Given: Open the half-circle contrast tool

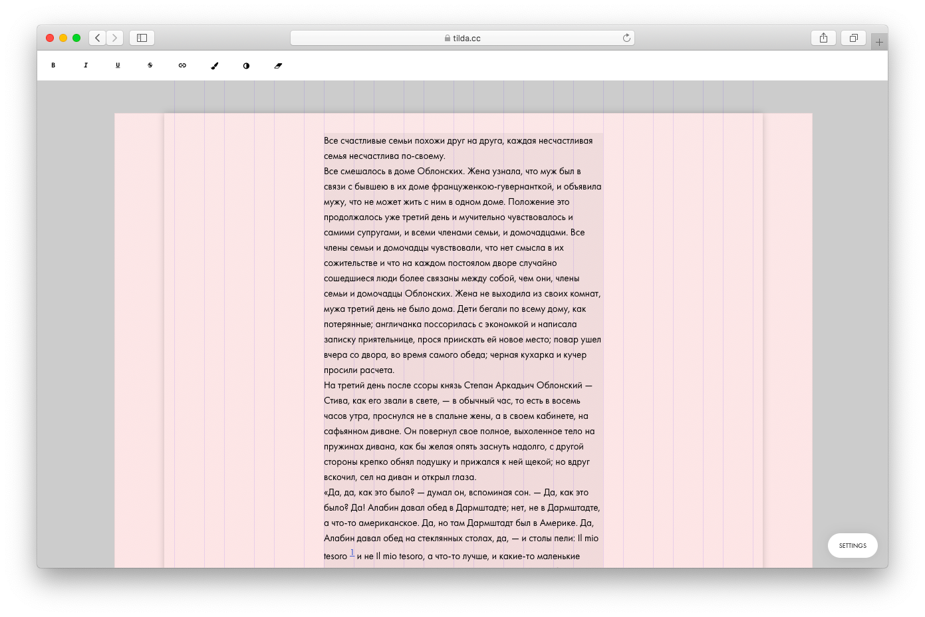Looking at the screenshot, I should click(246, 66).
